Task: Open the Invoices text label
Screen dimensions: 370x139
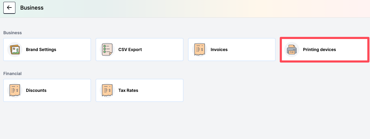Action: click(x=219, y=50)
